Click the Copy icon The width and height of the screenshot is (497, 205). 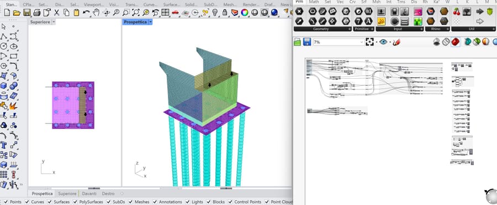click(67, 13)
